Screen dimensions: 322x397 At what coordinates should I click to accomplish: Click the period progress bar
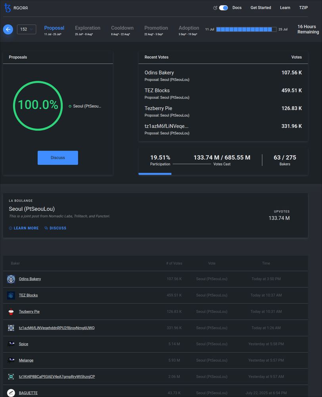point(246,29)
